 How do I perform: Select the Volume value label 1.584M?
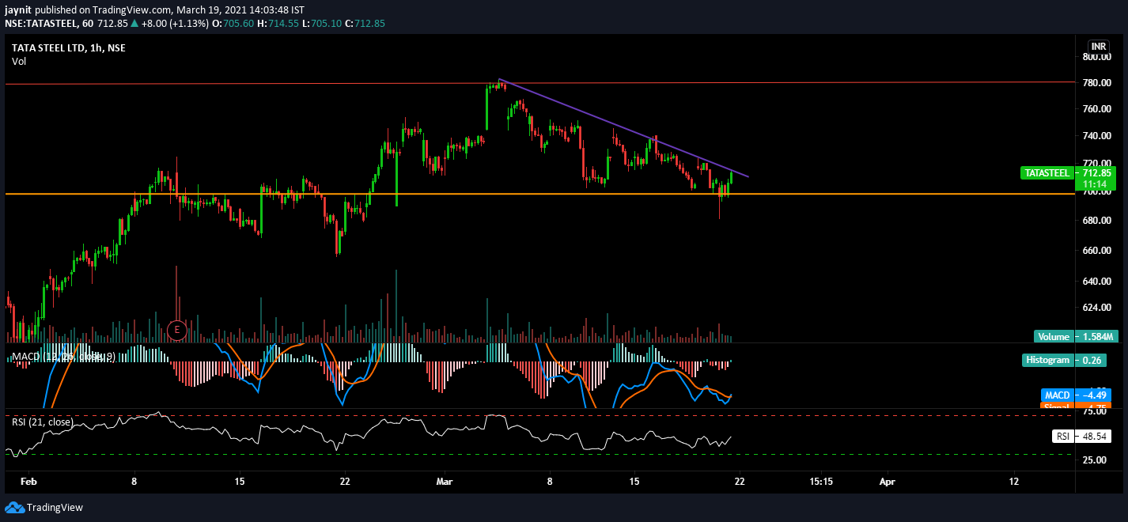(1096, 336)
